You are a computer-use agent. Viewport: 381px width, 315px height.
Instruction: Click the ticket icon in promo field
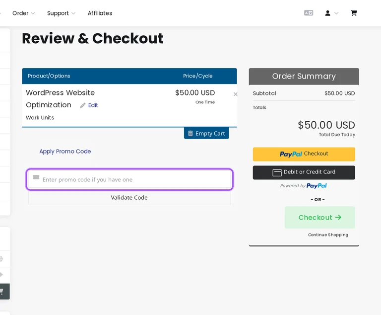pos(36,177)
